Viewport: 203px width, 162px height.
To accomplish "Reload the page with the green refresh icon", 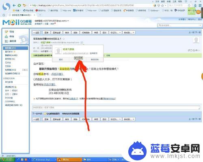I will [19, 5].
